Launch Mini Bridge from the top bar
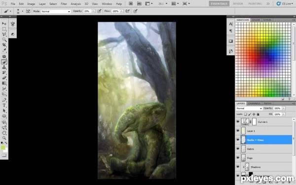 (139, 3)
